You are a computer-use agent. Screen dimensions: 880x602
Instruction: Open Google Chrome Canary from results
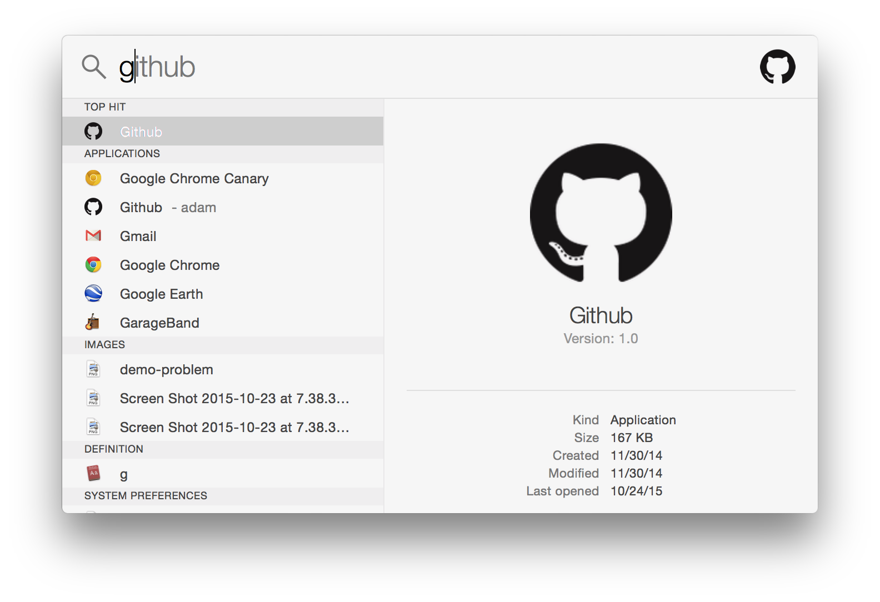pyautogui.click(x=223, y=178)
